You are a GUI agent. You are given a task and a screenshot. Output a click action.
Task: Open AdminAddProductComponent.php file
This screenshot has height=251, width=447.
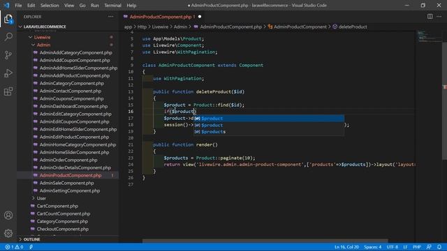(x=75, y=76)
